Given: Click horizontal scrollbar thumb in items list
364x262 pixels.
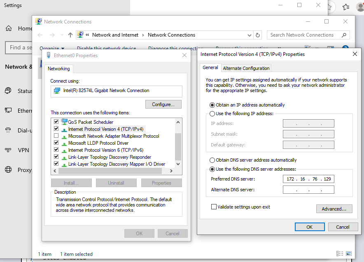Looking at the screenshot, I should pyautogui.click(x=110, y=171).
